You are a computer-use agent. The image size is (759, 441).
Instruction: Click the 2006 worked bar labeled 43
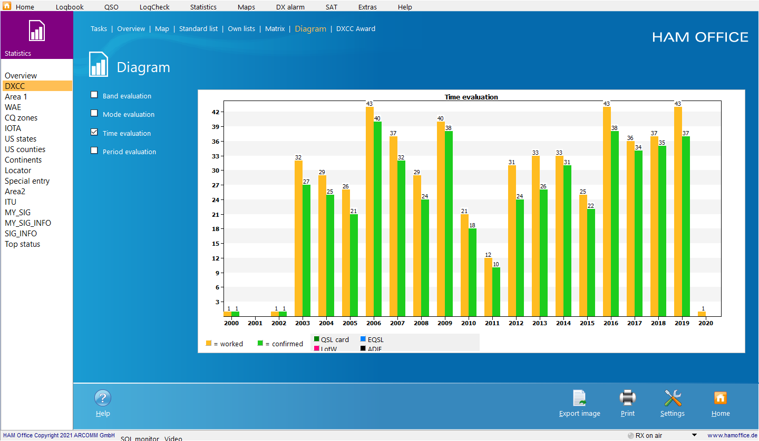point(369,212)
